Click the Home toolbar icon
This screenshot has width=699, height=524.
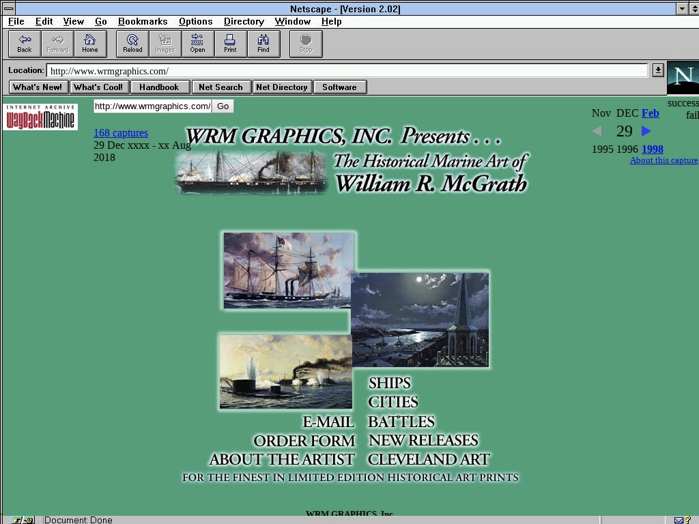point(90,44)
